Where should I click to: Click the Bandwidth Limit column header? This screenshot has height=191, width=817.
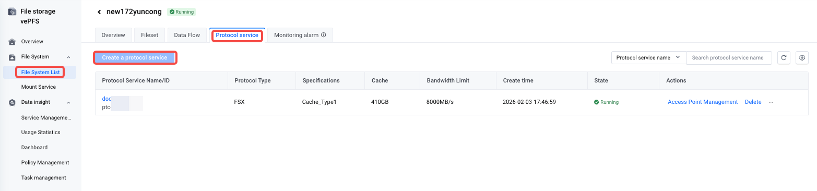[448, 81]
